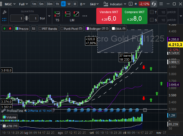Enable the Punti Pivot checkbox

tap(62, 28)
